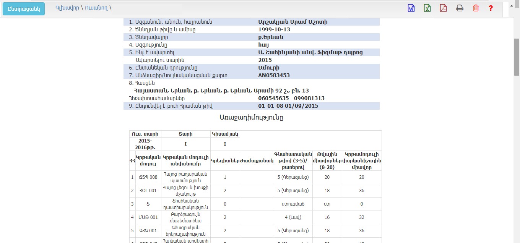Export the record to Excel

coord(427,8)
